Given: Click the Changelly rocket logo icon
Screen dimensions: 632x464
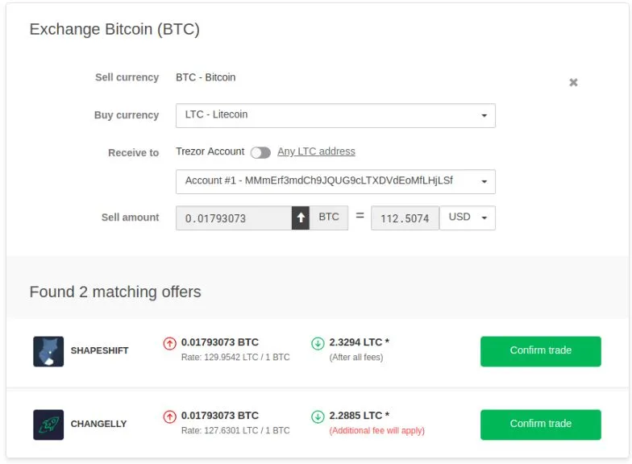Looking at the screenshot, I should pyautogui.click(x=48, y=425).
